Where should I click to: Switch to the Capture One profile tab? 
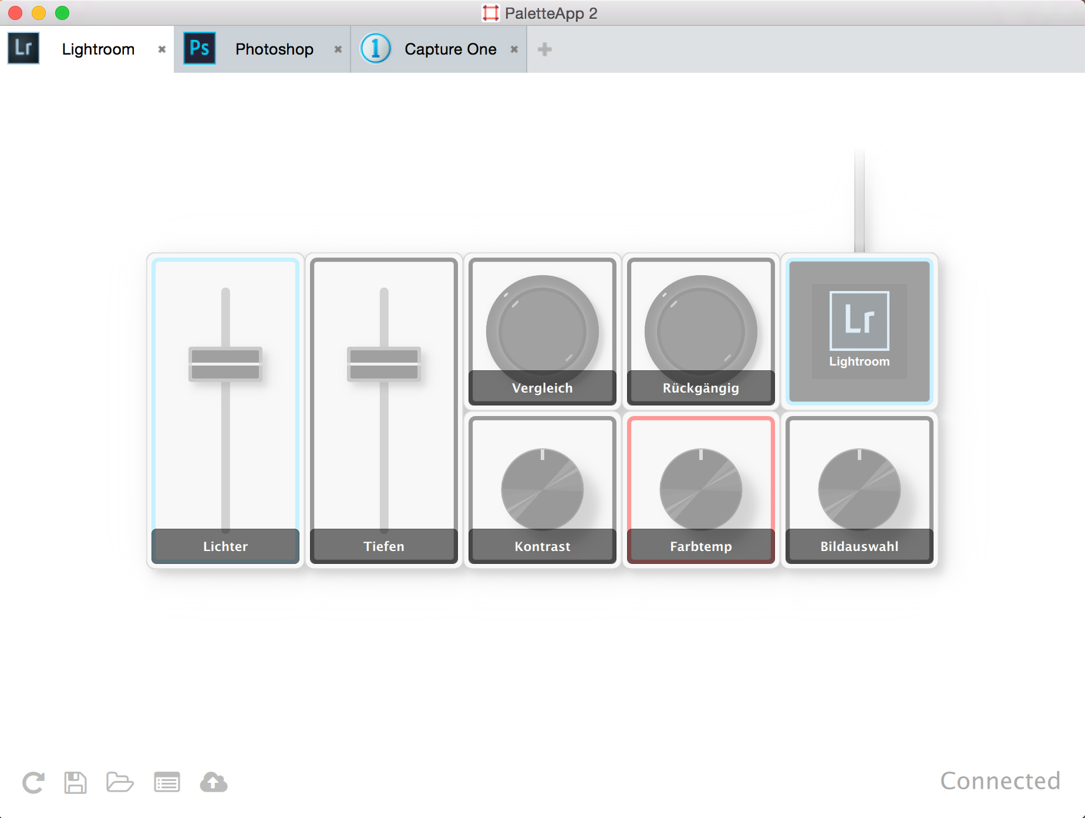pos(439,49)
